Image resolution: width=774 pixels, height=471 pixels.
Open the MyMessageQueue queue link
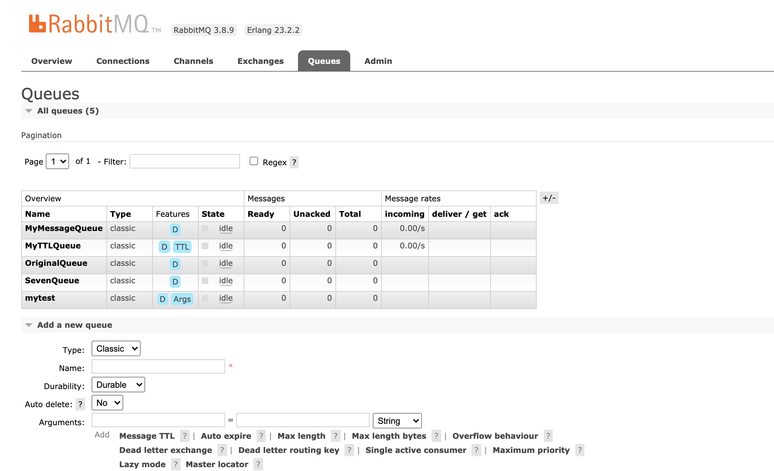click(64, 228)
